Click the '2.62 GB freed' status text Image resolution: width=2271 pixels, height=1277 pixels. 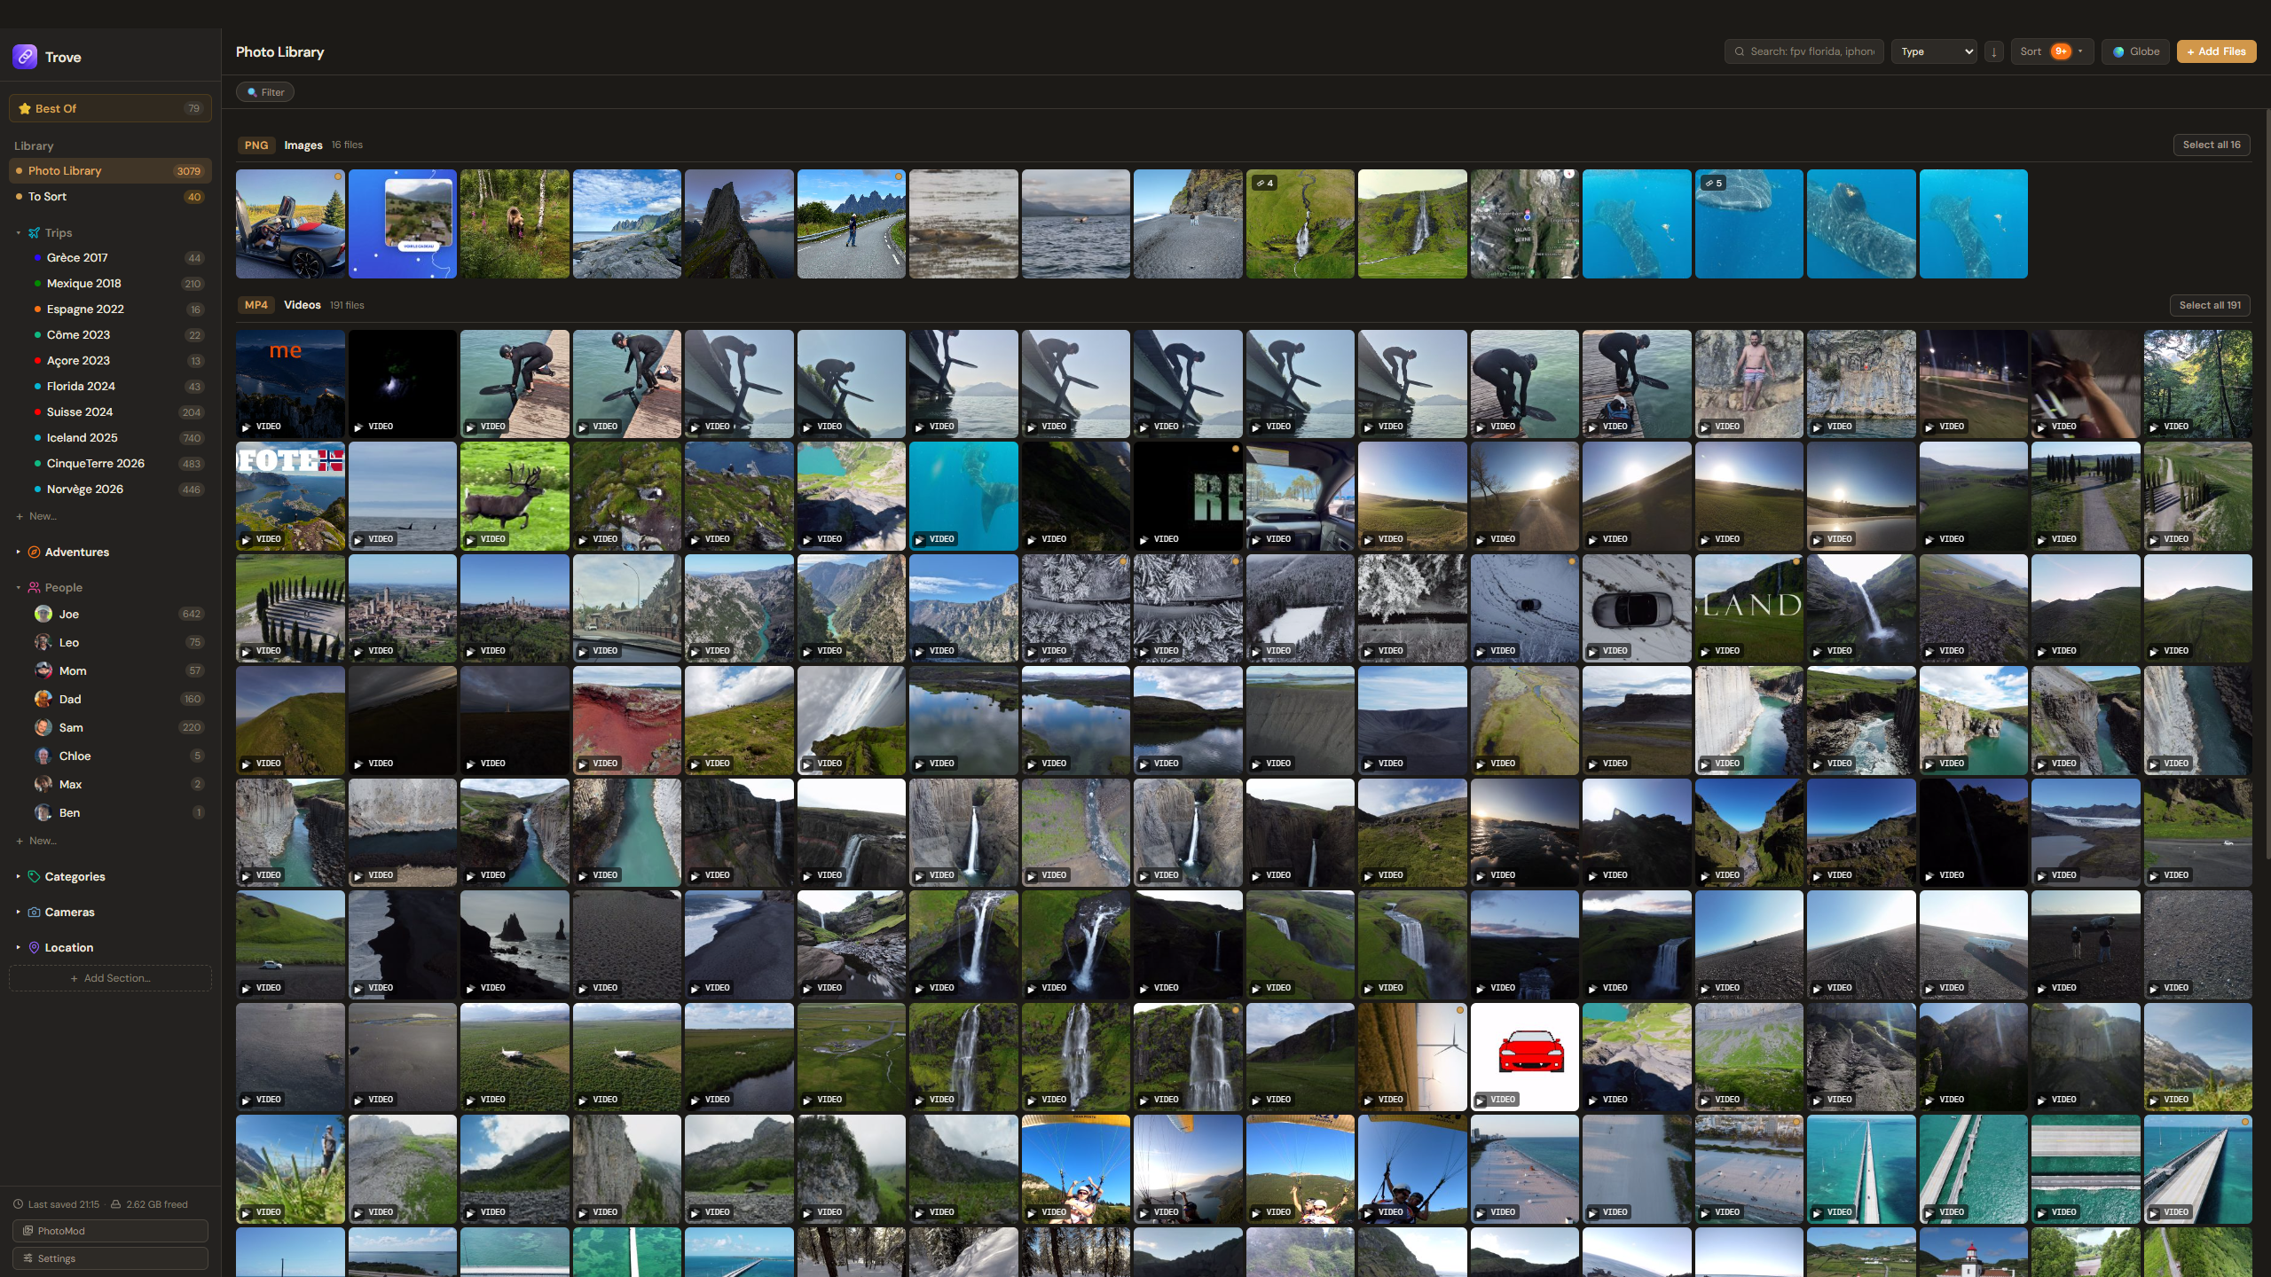click(157, 1204)
